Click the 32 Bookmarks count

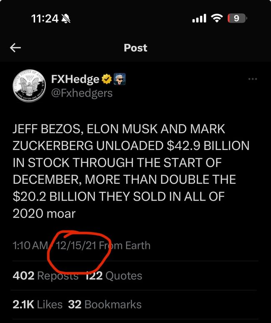tap(105, 305)
